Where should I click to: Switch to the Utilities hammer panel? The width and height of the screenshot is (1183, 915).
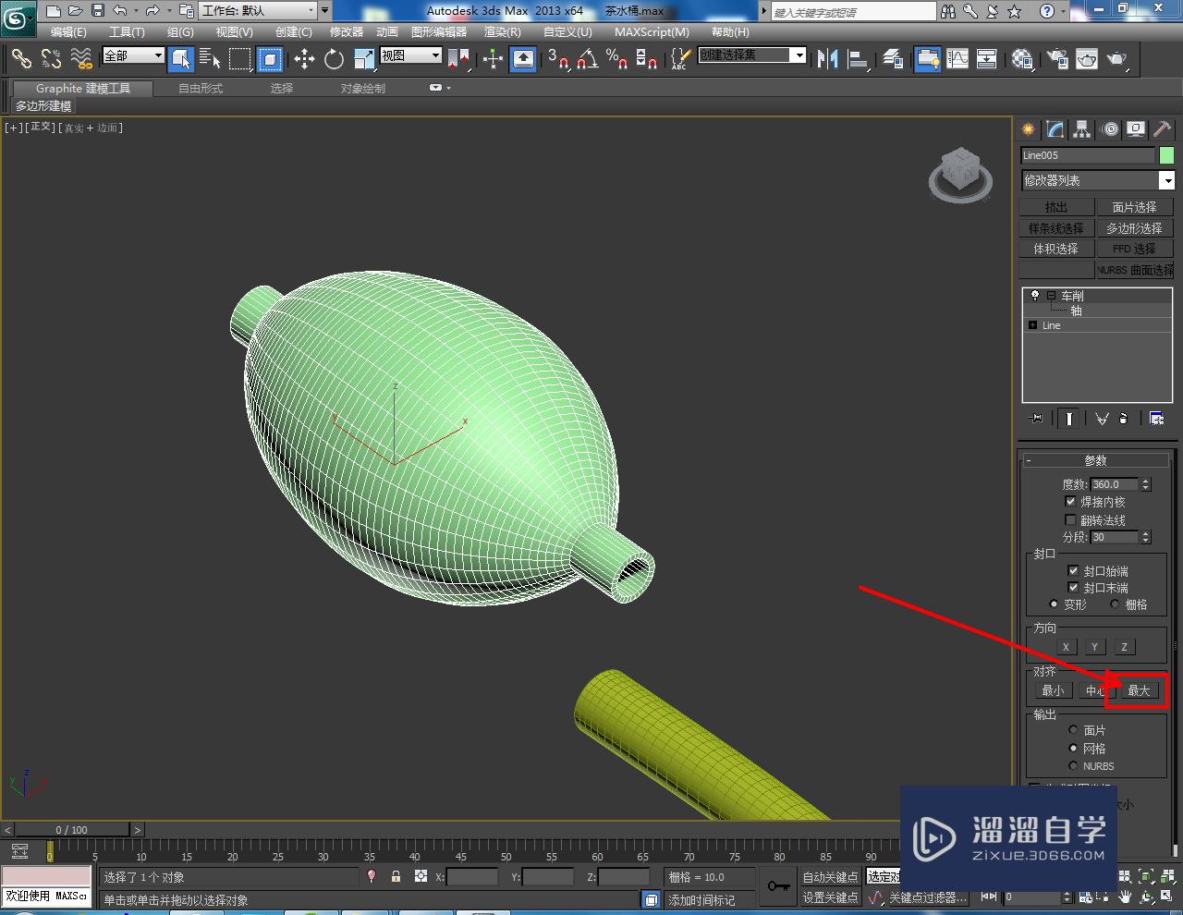click(1163, 129)
